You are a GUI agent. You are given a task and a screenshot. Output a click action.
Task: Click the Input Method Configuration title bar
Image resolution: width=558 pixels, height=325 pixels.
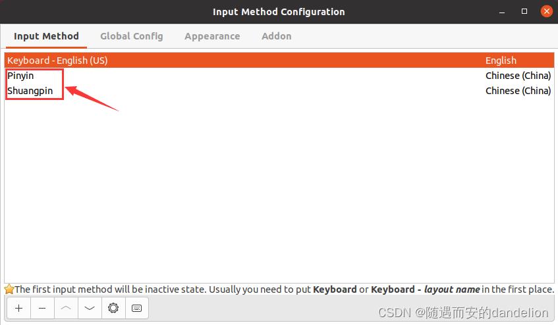point(279,12)
